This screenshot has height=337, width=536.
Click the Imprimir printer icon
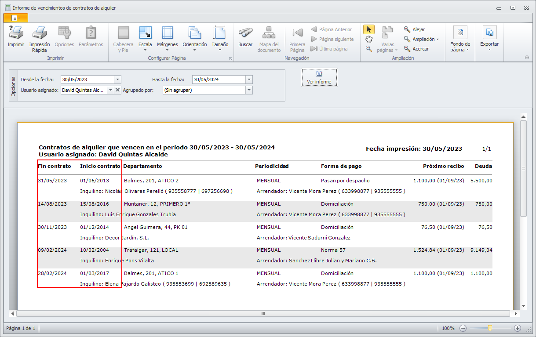tap(16, 33)
